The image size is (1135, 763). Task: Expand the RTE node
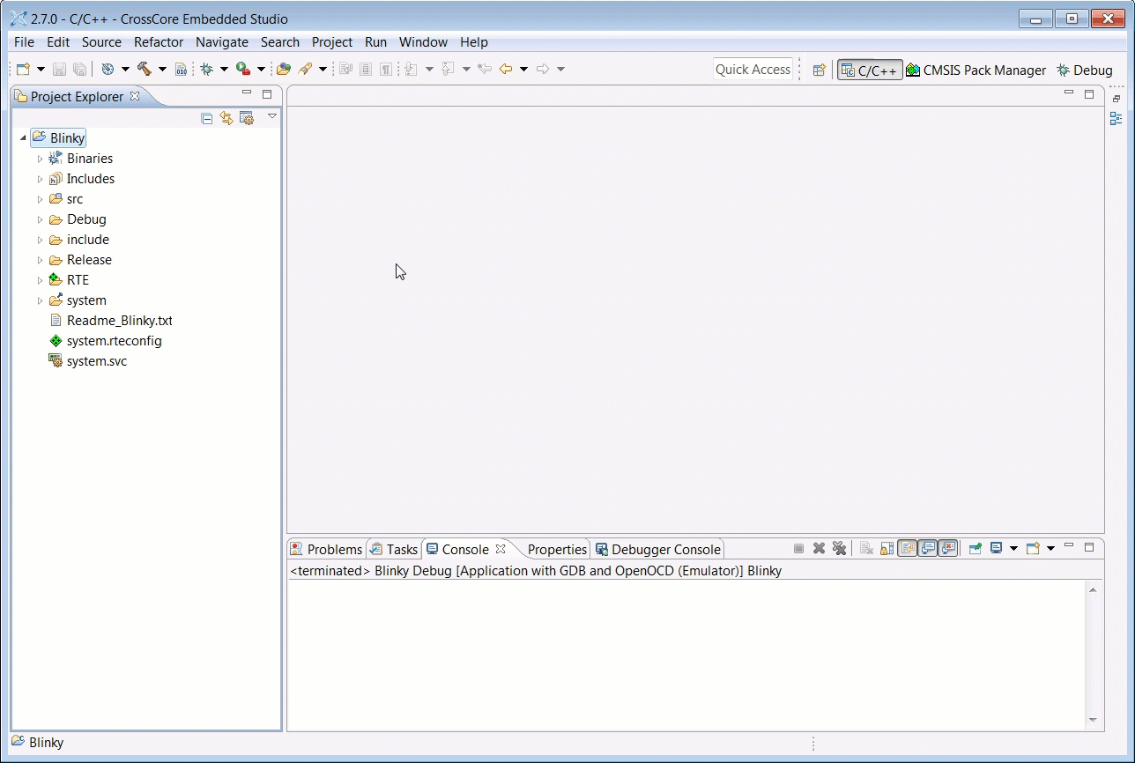coord(40,281)
